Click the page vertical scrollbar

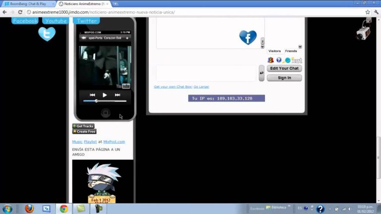(x=379, y=158)
